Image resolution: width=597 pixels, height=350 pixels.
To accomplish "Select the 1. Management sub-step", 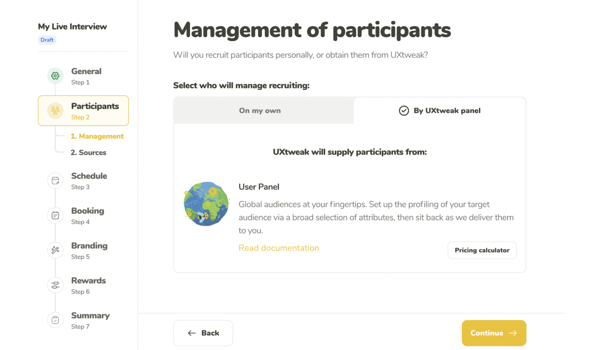I will tap(97, 136).
